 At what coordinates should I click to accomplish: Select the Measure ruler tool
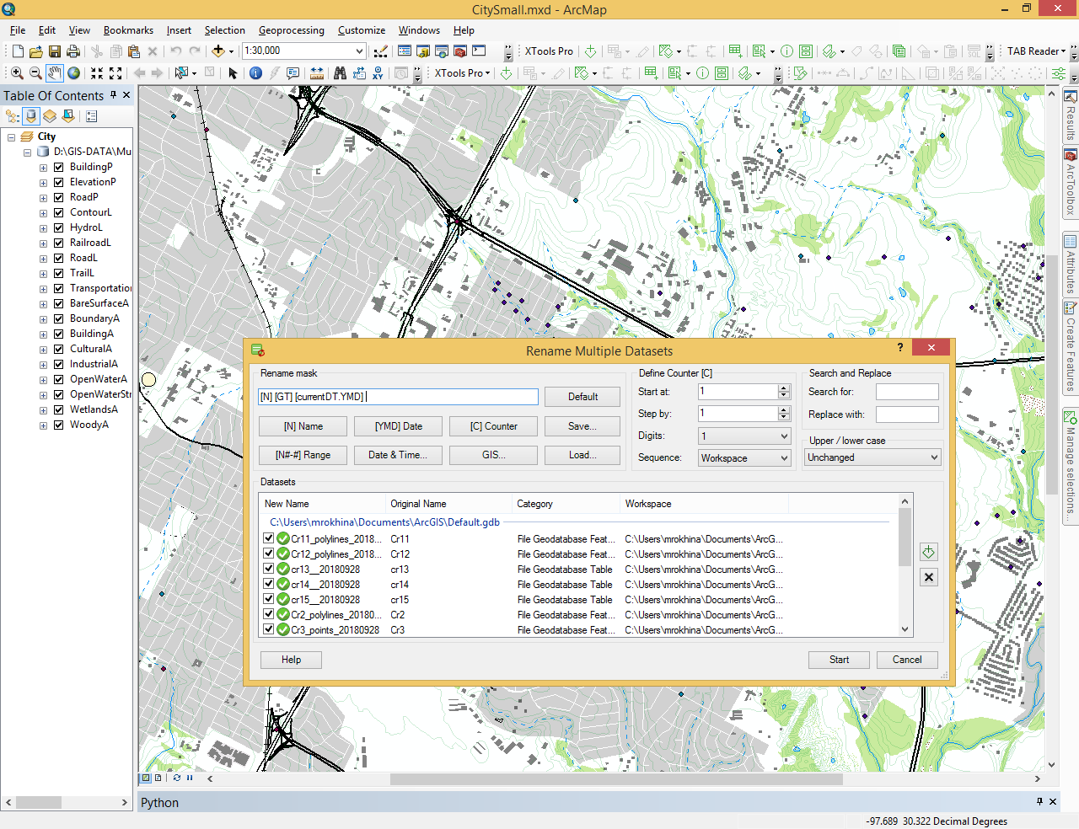[x=317, y=73]
